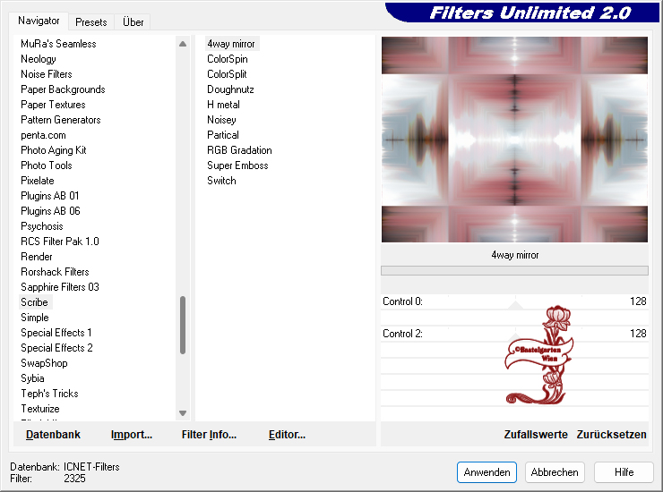Select the ColorSpin filter
Viewport: 663px width, 492px height.
click(227, 59)
